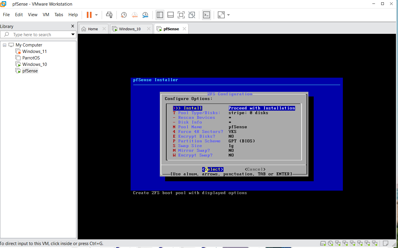Image resolution: width=398 pixels, height=248 pixels.
Task: Open the Edit menu
Action: [x=19, y=15]
